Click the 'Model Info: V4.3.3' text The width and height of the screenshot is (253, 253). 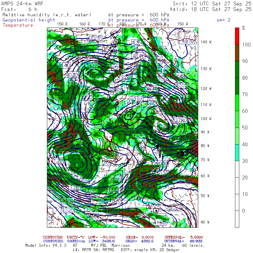point(46,245)
